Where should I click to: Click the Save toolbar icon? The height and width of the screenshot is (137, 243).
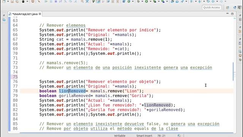tap(12, 2)
